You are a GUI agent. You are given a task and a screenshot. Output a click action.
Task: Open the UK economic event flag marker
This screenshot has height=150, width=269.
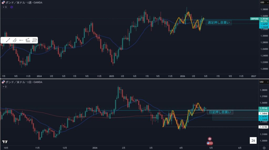pos(210,138)
